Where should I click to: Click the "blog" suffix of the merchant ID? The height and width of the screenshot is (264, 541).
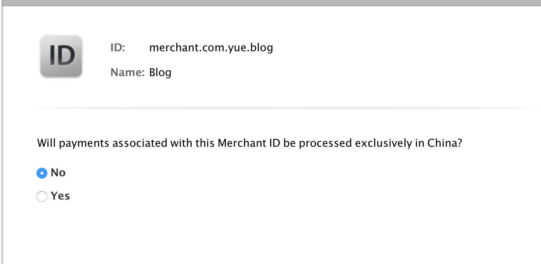[x=262, y=48]
